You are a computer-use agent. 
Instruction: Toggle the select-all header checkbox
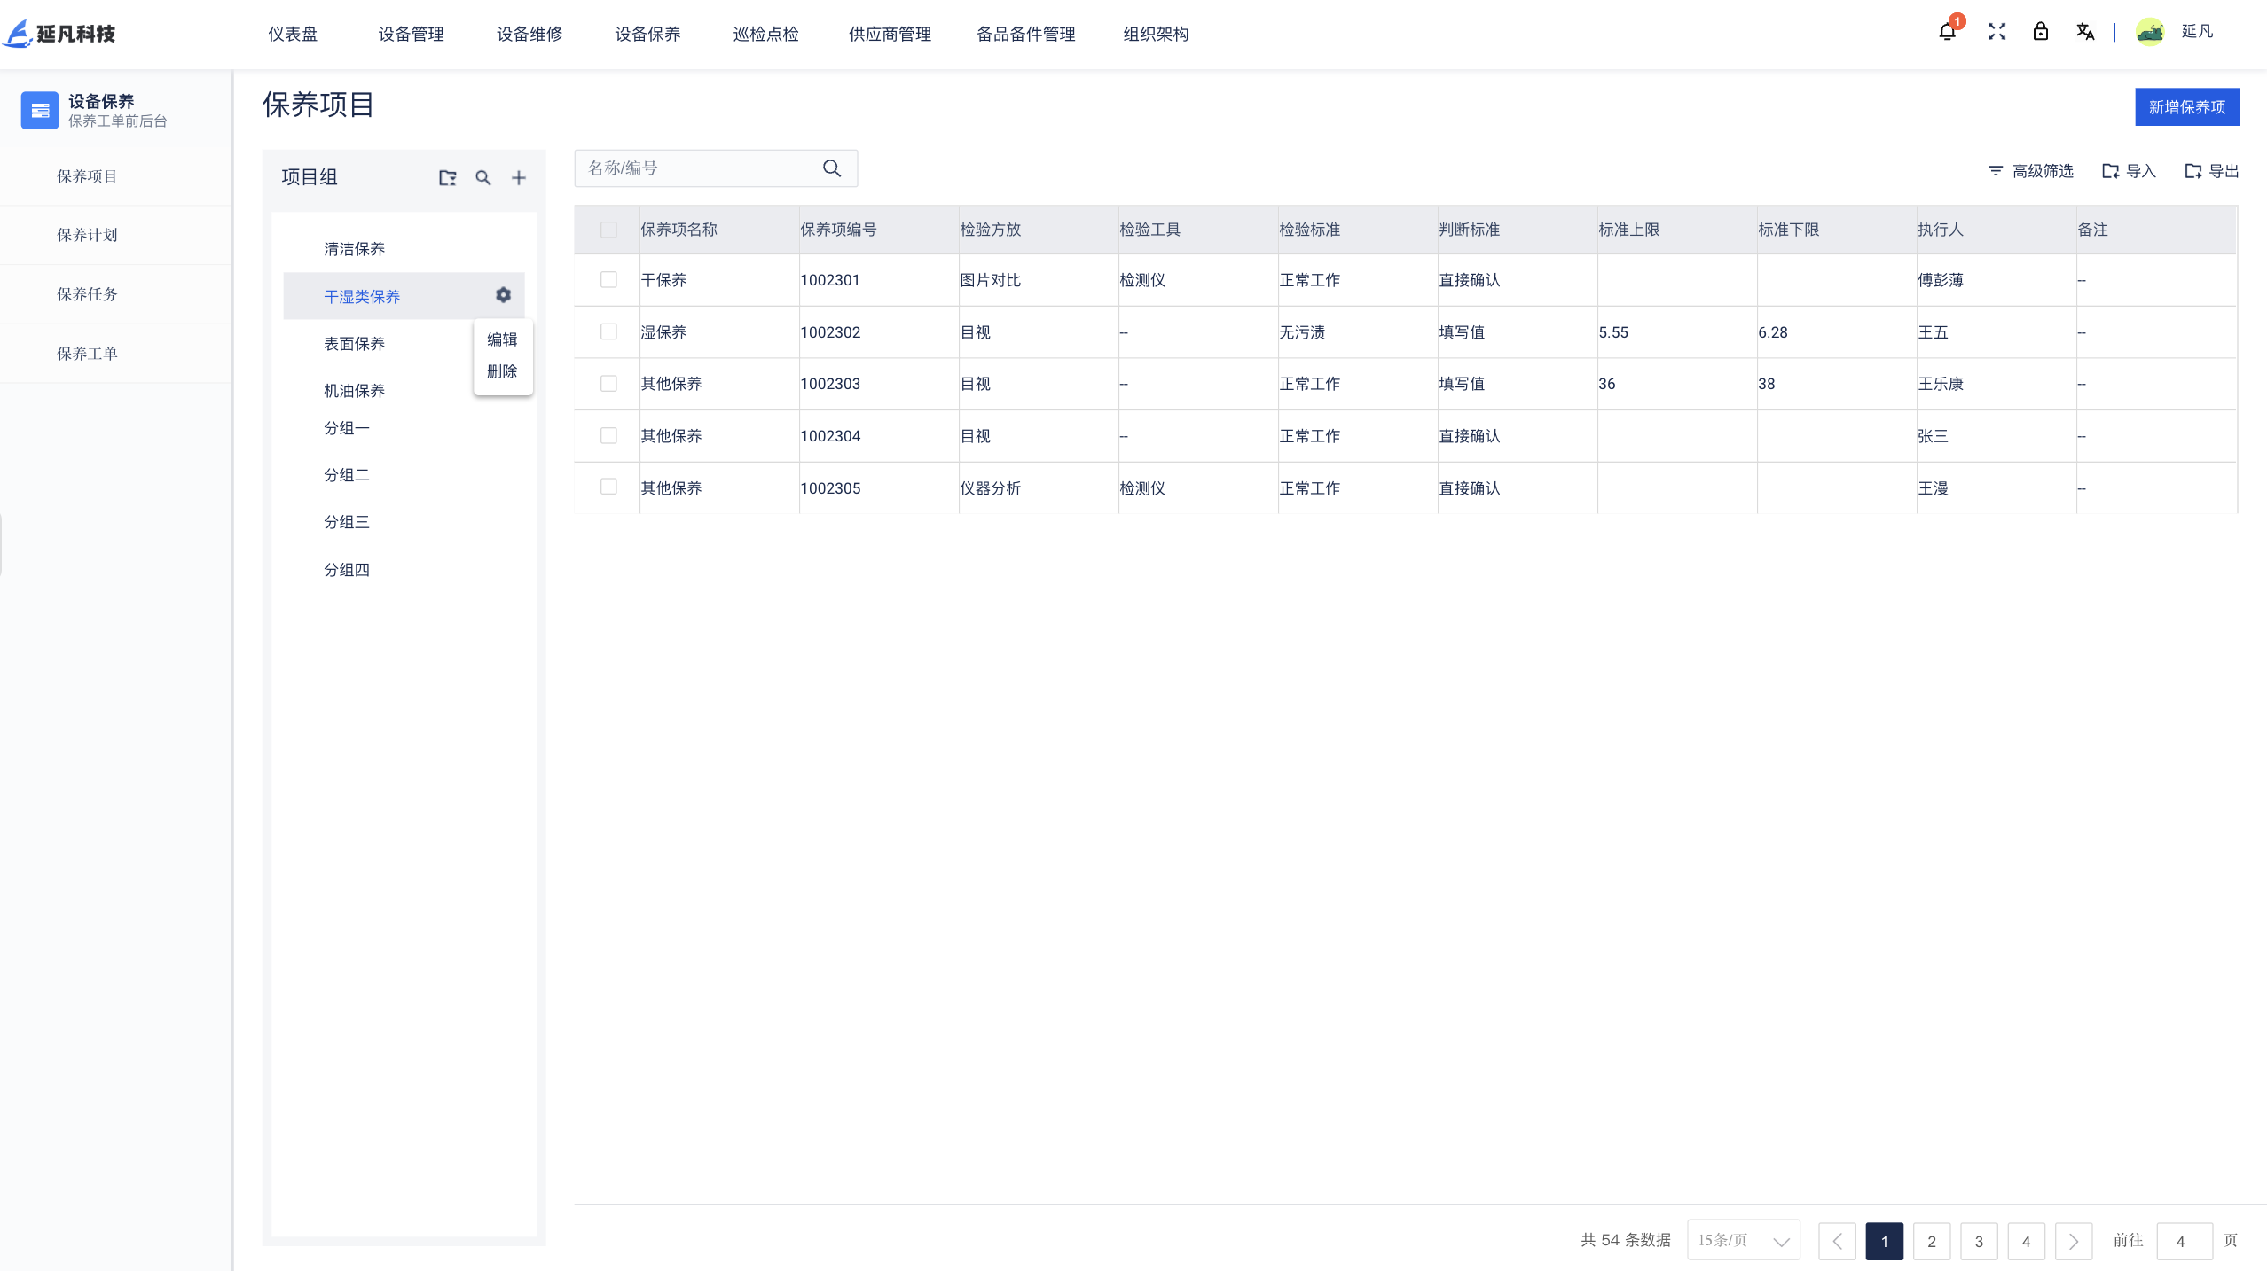[608, 230]
